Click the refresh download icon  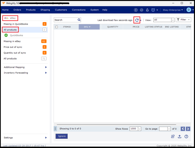(137, 20)
